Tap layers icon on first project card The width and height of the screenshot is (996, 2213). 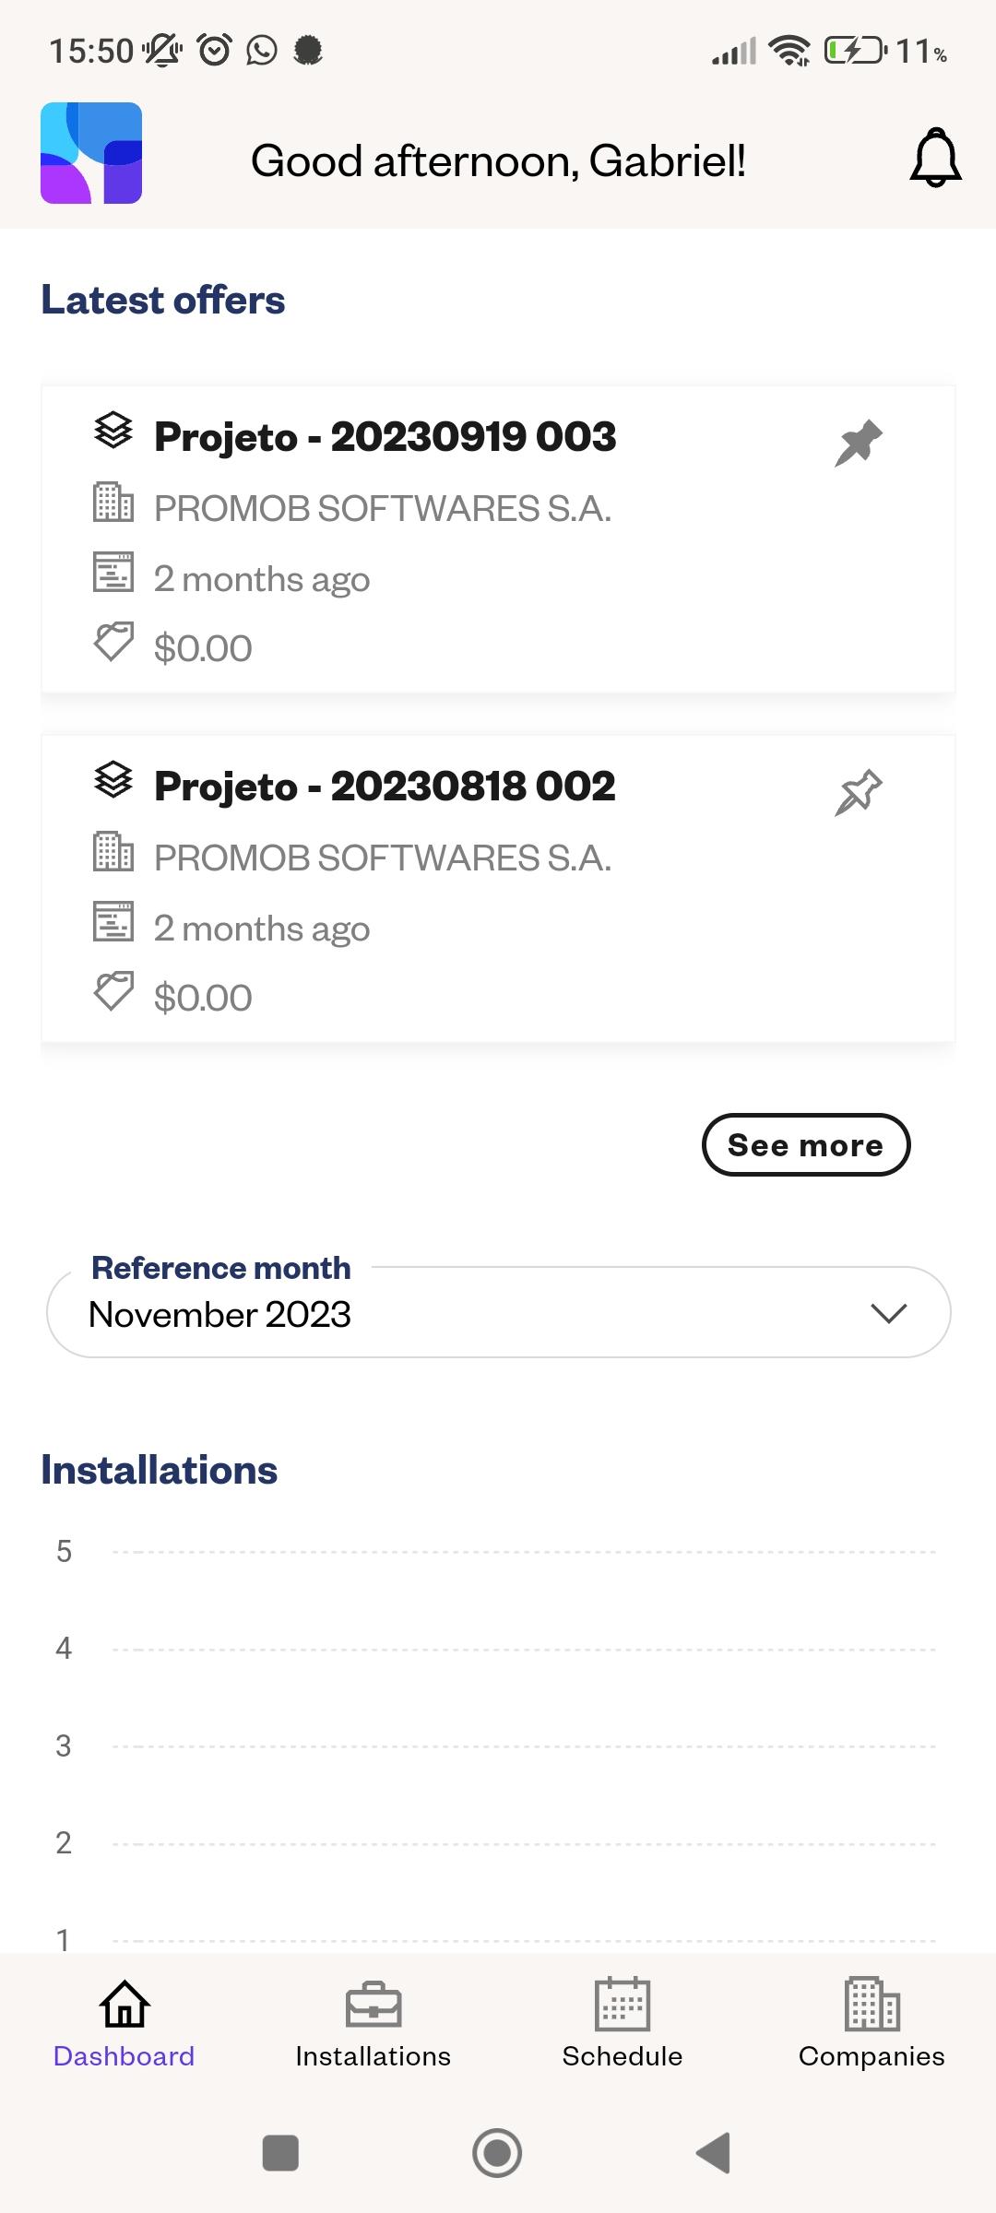coord(113,431)
